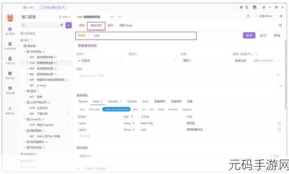Click the run button next to save
This screenshot has width=289, height=174.
[263, 35]
